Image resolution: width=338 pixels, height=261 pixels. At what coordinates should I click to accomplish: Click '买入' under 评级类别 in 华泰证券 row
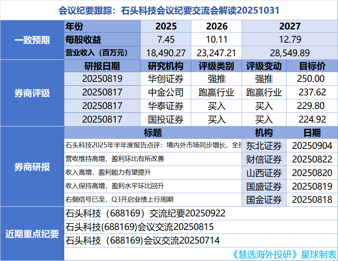[x=216, y=106]
